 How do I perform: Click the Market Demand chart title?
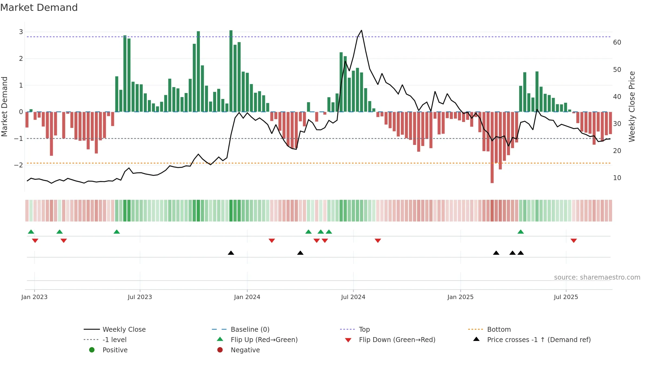[39, 8]
